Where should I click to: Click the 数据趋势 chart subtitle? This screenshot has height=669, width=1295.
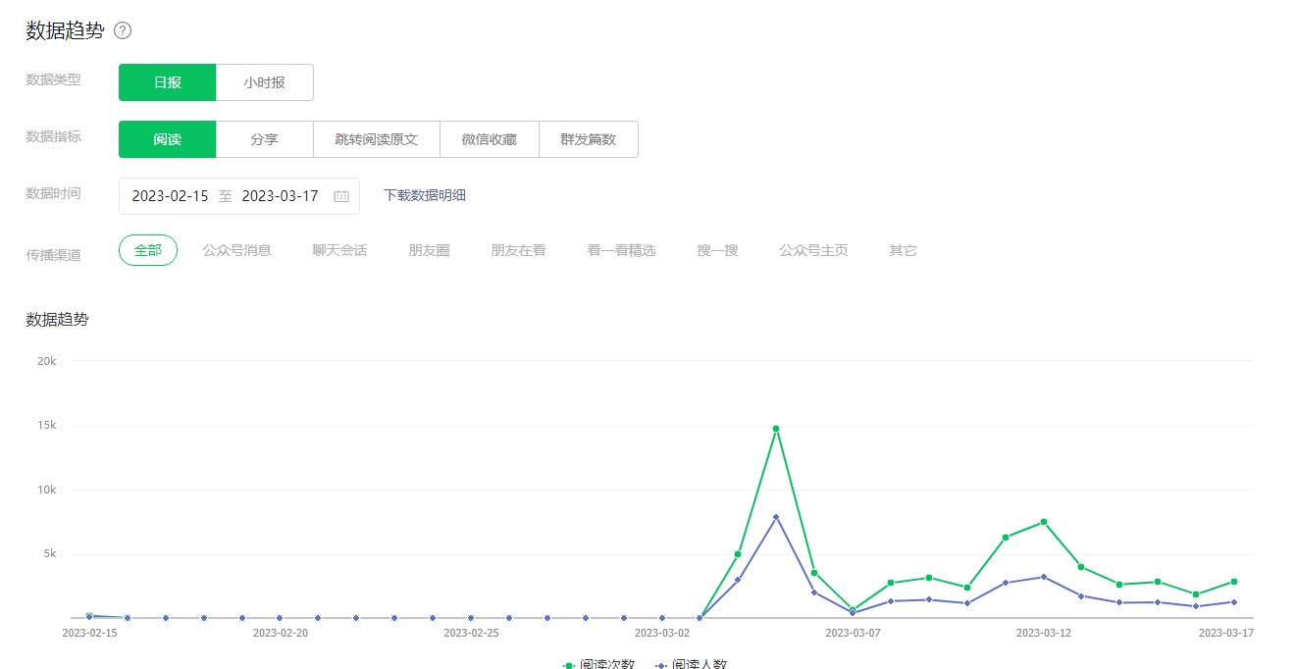57,319
